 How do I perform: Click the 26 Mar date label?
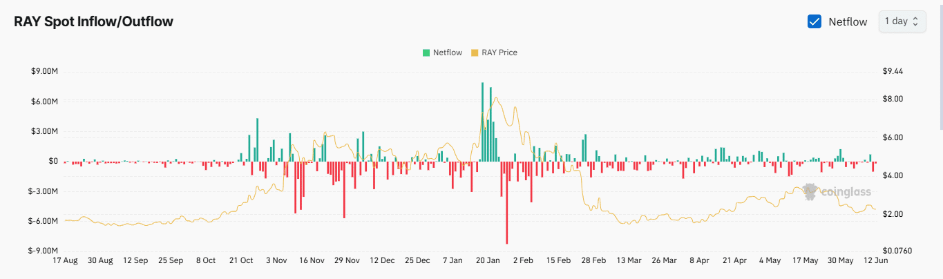664,261
